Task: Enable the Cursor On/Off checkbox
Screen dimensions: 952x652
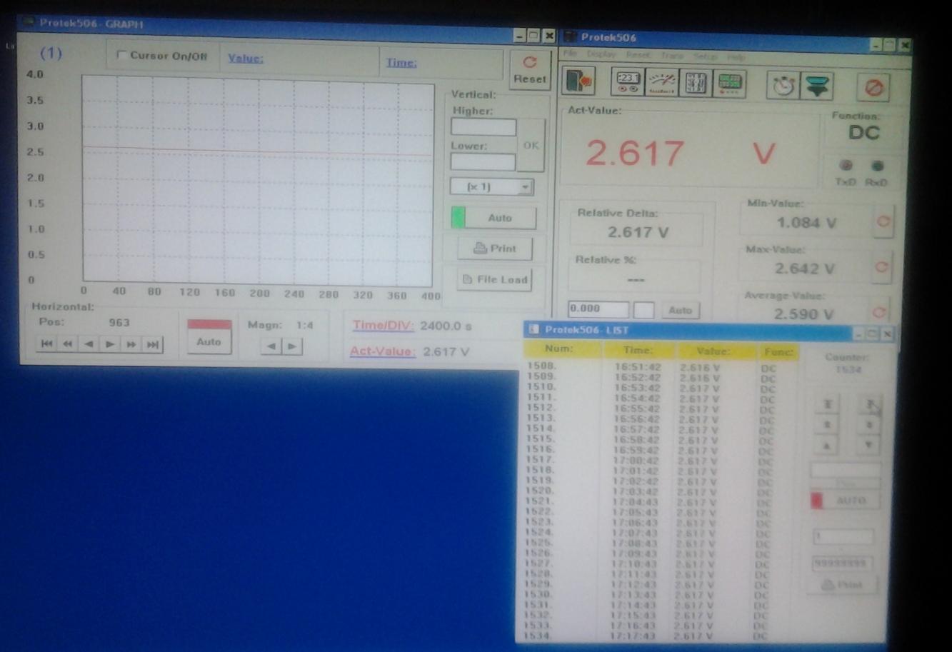Action: tap(121, 55)
